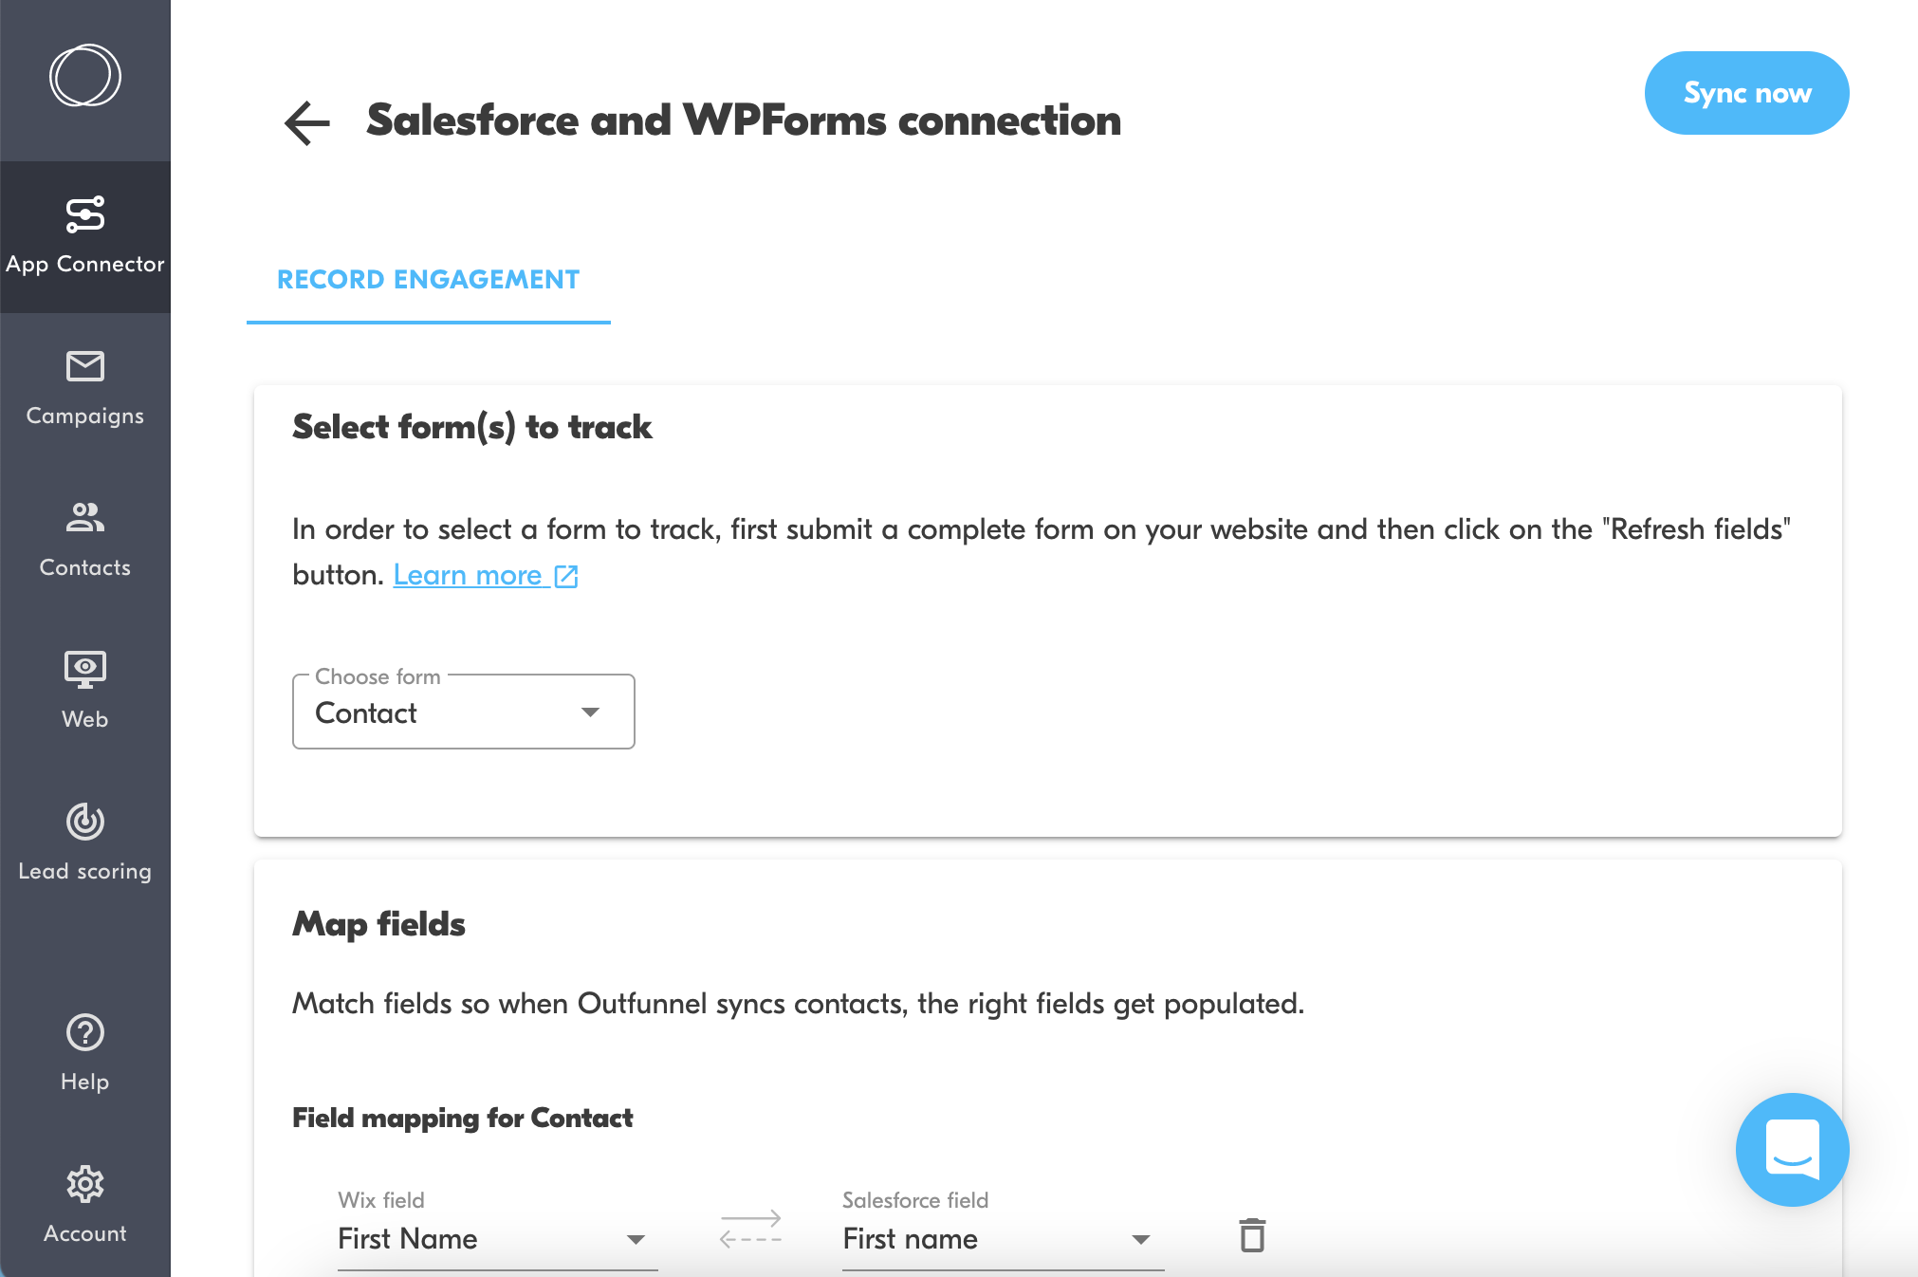Click the Field mapping for Contact heading

coord(461,1118)
